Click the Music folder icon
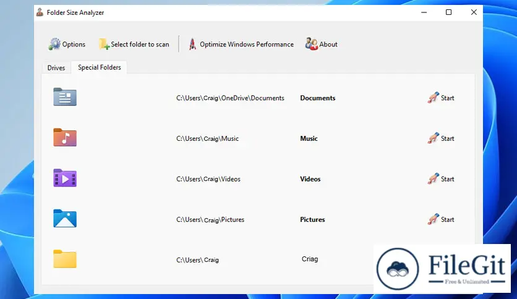The width and height of the screenshot is (517, 299). 65,137
